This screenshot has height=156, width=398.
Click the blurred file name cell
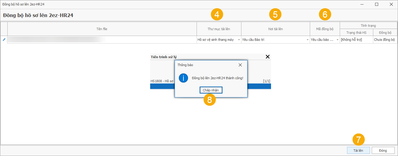click(102, 40)
